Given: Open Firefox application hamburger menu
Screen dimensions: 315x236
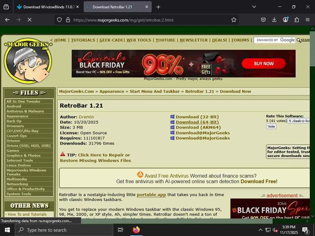Looking at the screenshot, I should coord(308,20).
